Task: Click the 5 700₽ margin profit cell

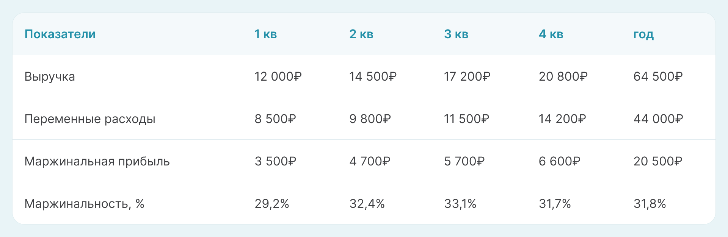Action: [x=464, y=161]
